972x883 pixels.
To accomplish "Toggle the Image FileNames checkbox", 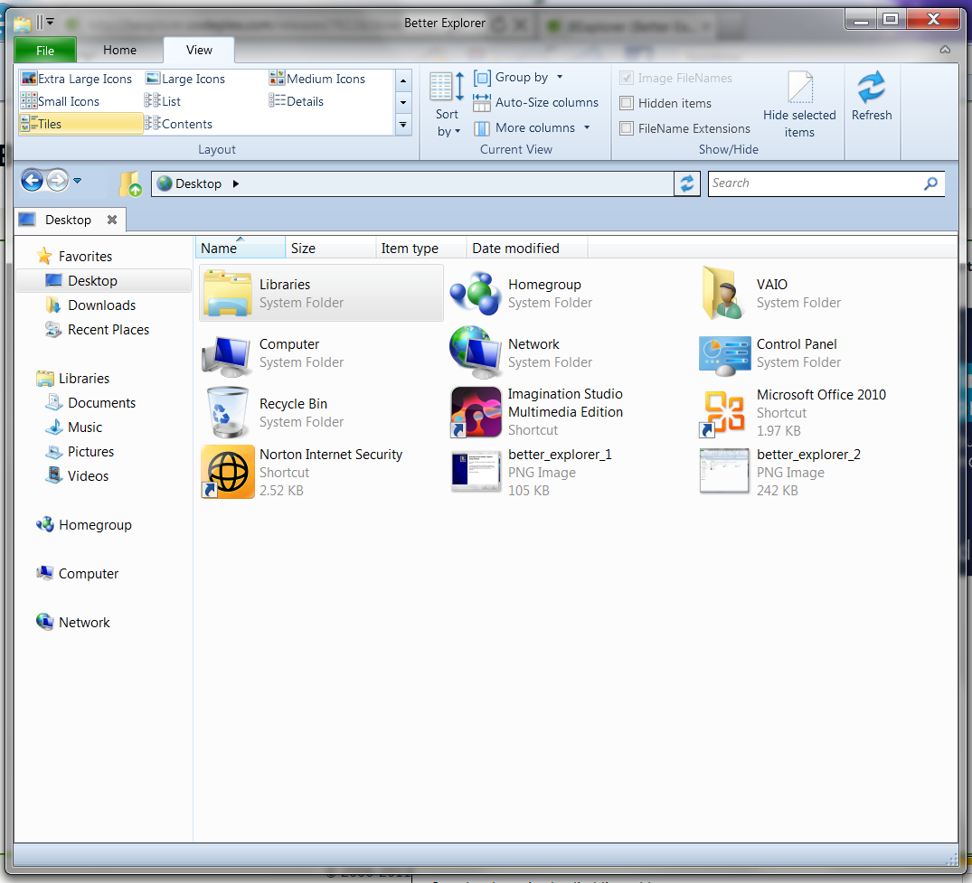I will (x=626, y=78).
